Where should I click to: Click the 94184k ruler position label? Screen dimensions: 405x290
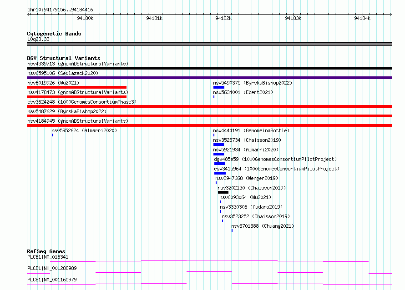pos(362,18)
